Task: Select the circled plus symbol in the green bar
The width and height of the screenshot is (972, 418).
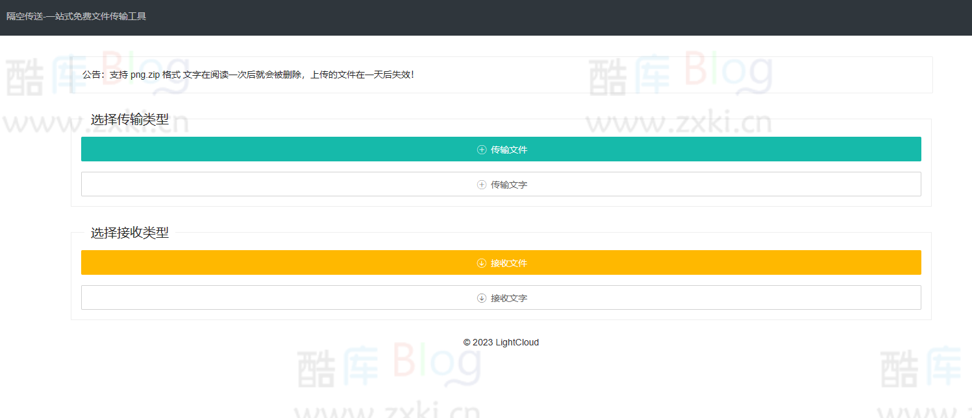Action: pos(481,149)
